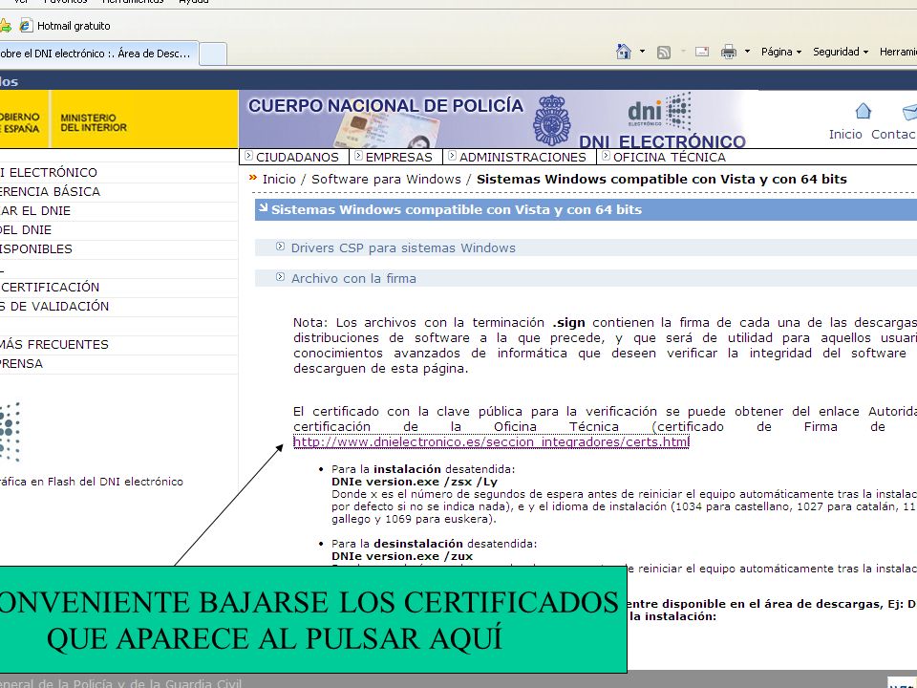Click the dni electrónico logo in the banner
The image size is (917, 688).
pyautogui.click(x=659, y=111)
